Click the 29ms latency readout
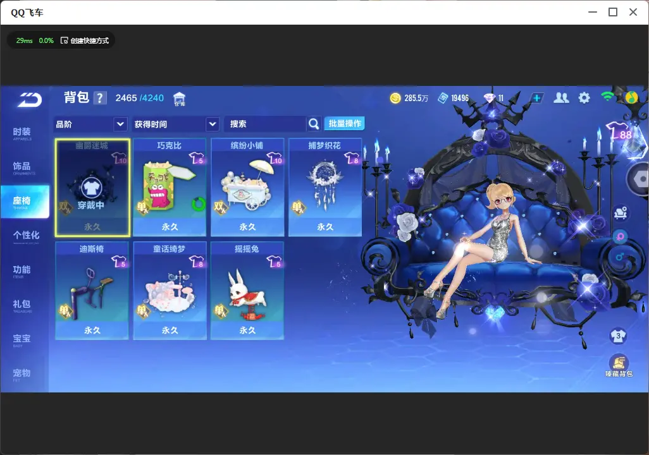649x455 pixels. point(25,40)
